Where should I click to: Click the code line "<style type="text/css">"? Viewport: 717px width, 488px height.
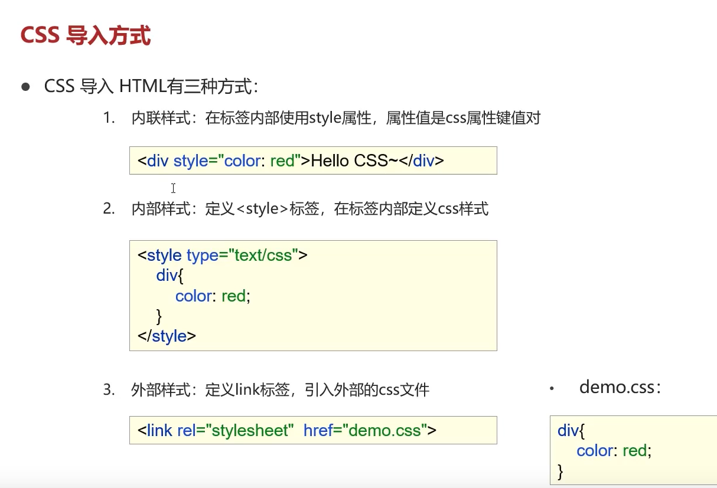point(223,256)
